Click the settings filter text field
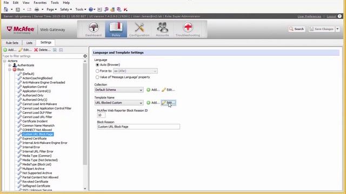The width and height of the screenshot is (346, 194). coord(42,56)
